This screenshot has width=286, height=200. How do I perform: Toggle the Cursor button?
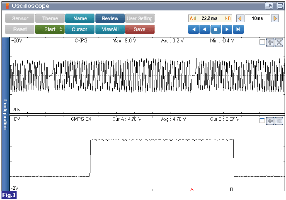(80, 29)
